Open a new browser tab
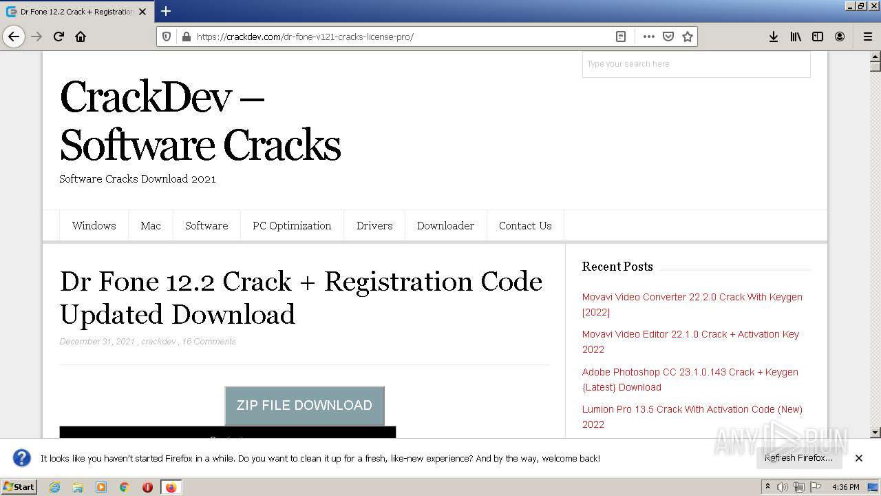Viewport: 881px width, 496px height. coord(166,11)
